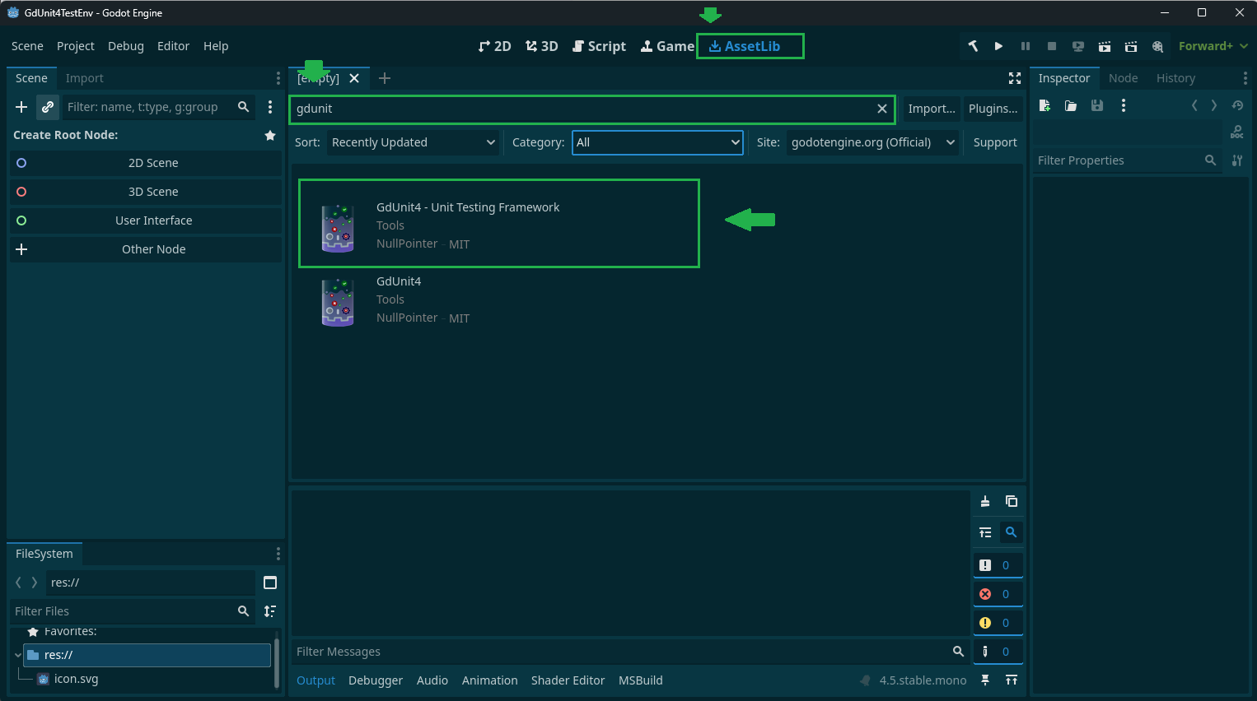Switch to the Node tab
The width and height of the screenshot is (1257, 701).
tap(1123, 78)
